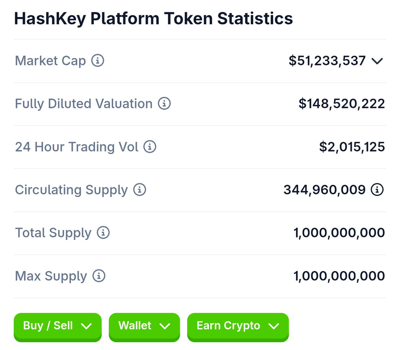The width and height of the screenshot is (400, 350).
Task: Click the Market Cap label text
Action: 50,61
